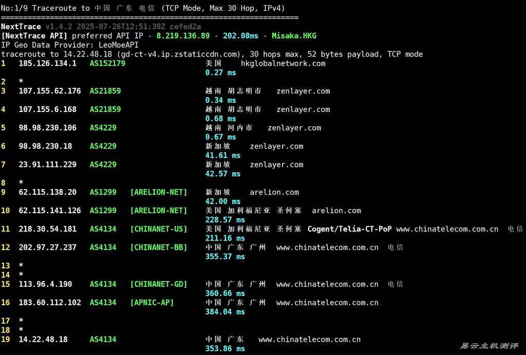Click the 211.16 ms latency value
Screen dimensions: 526x355
pos(225,238)
